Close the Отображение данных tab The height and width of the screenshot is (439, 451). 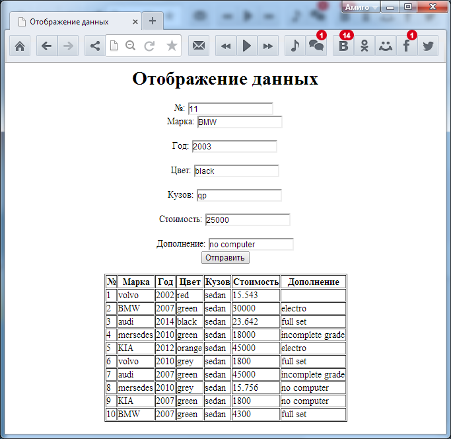135,21
